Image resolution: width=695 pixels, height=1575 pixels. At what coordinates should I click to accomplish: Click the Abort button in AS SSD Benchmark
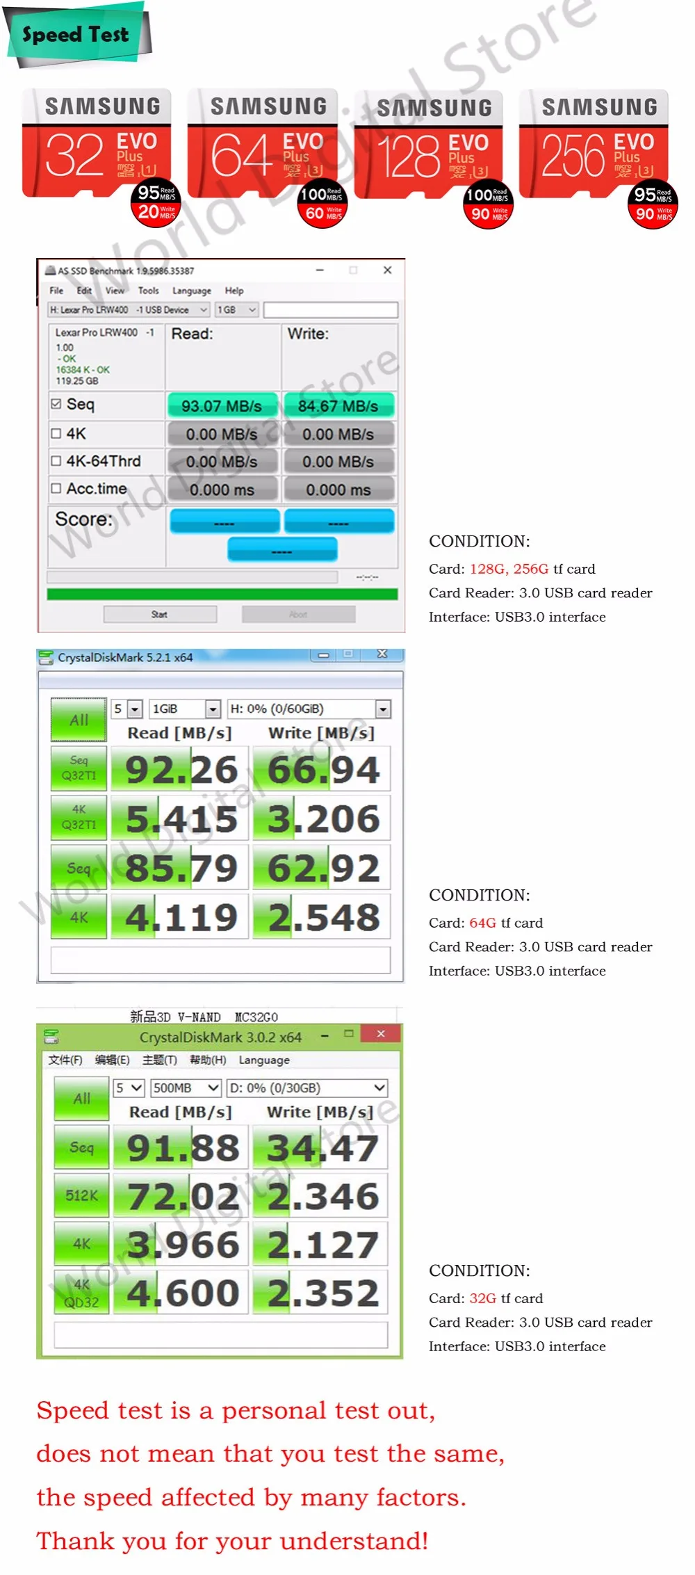tap(298, 614)
